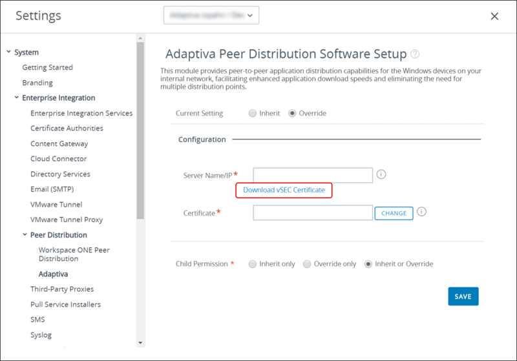Collapse the Peer Distribution section
Image resolution: width=517 pixels, height=361 pixels.
[25, 234]
